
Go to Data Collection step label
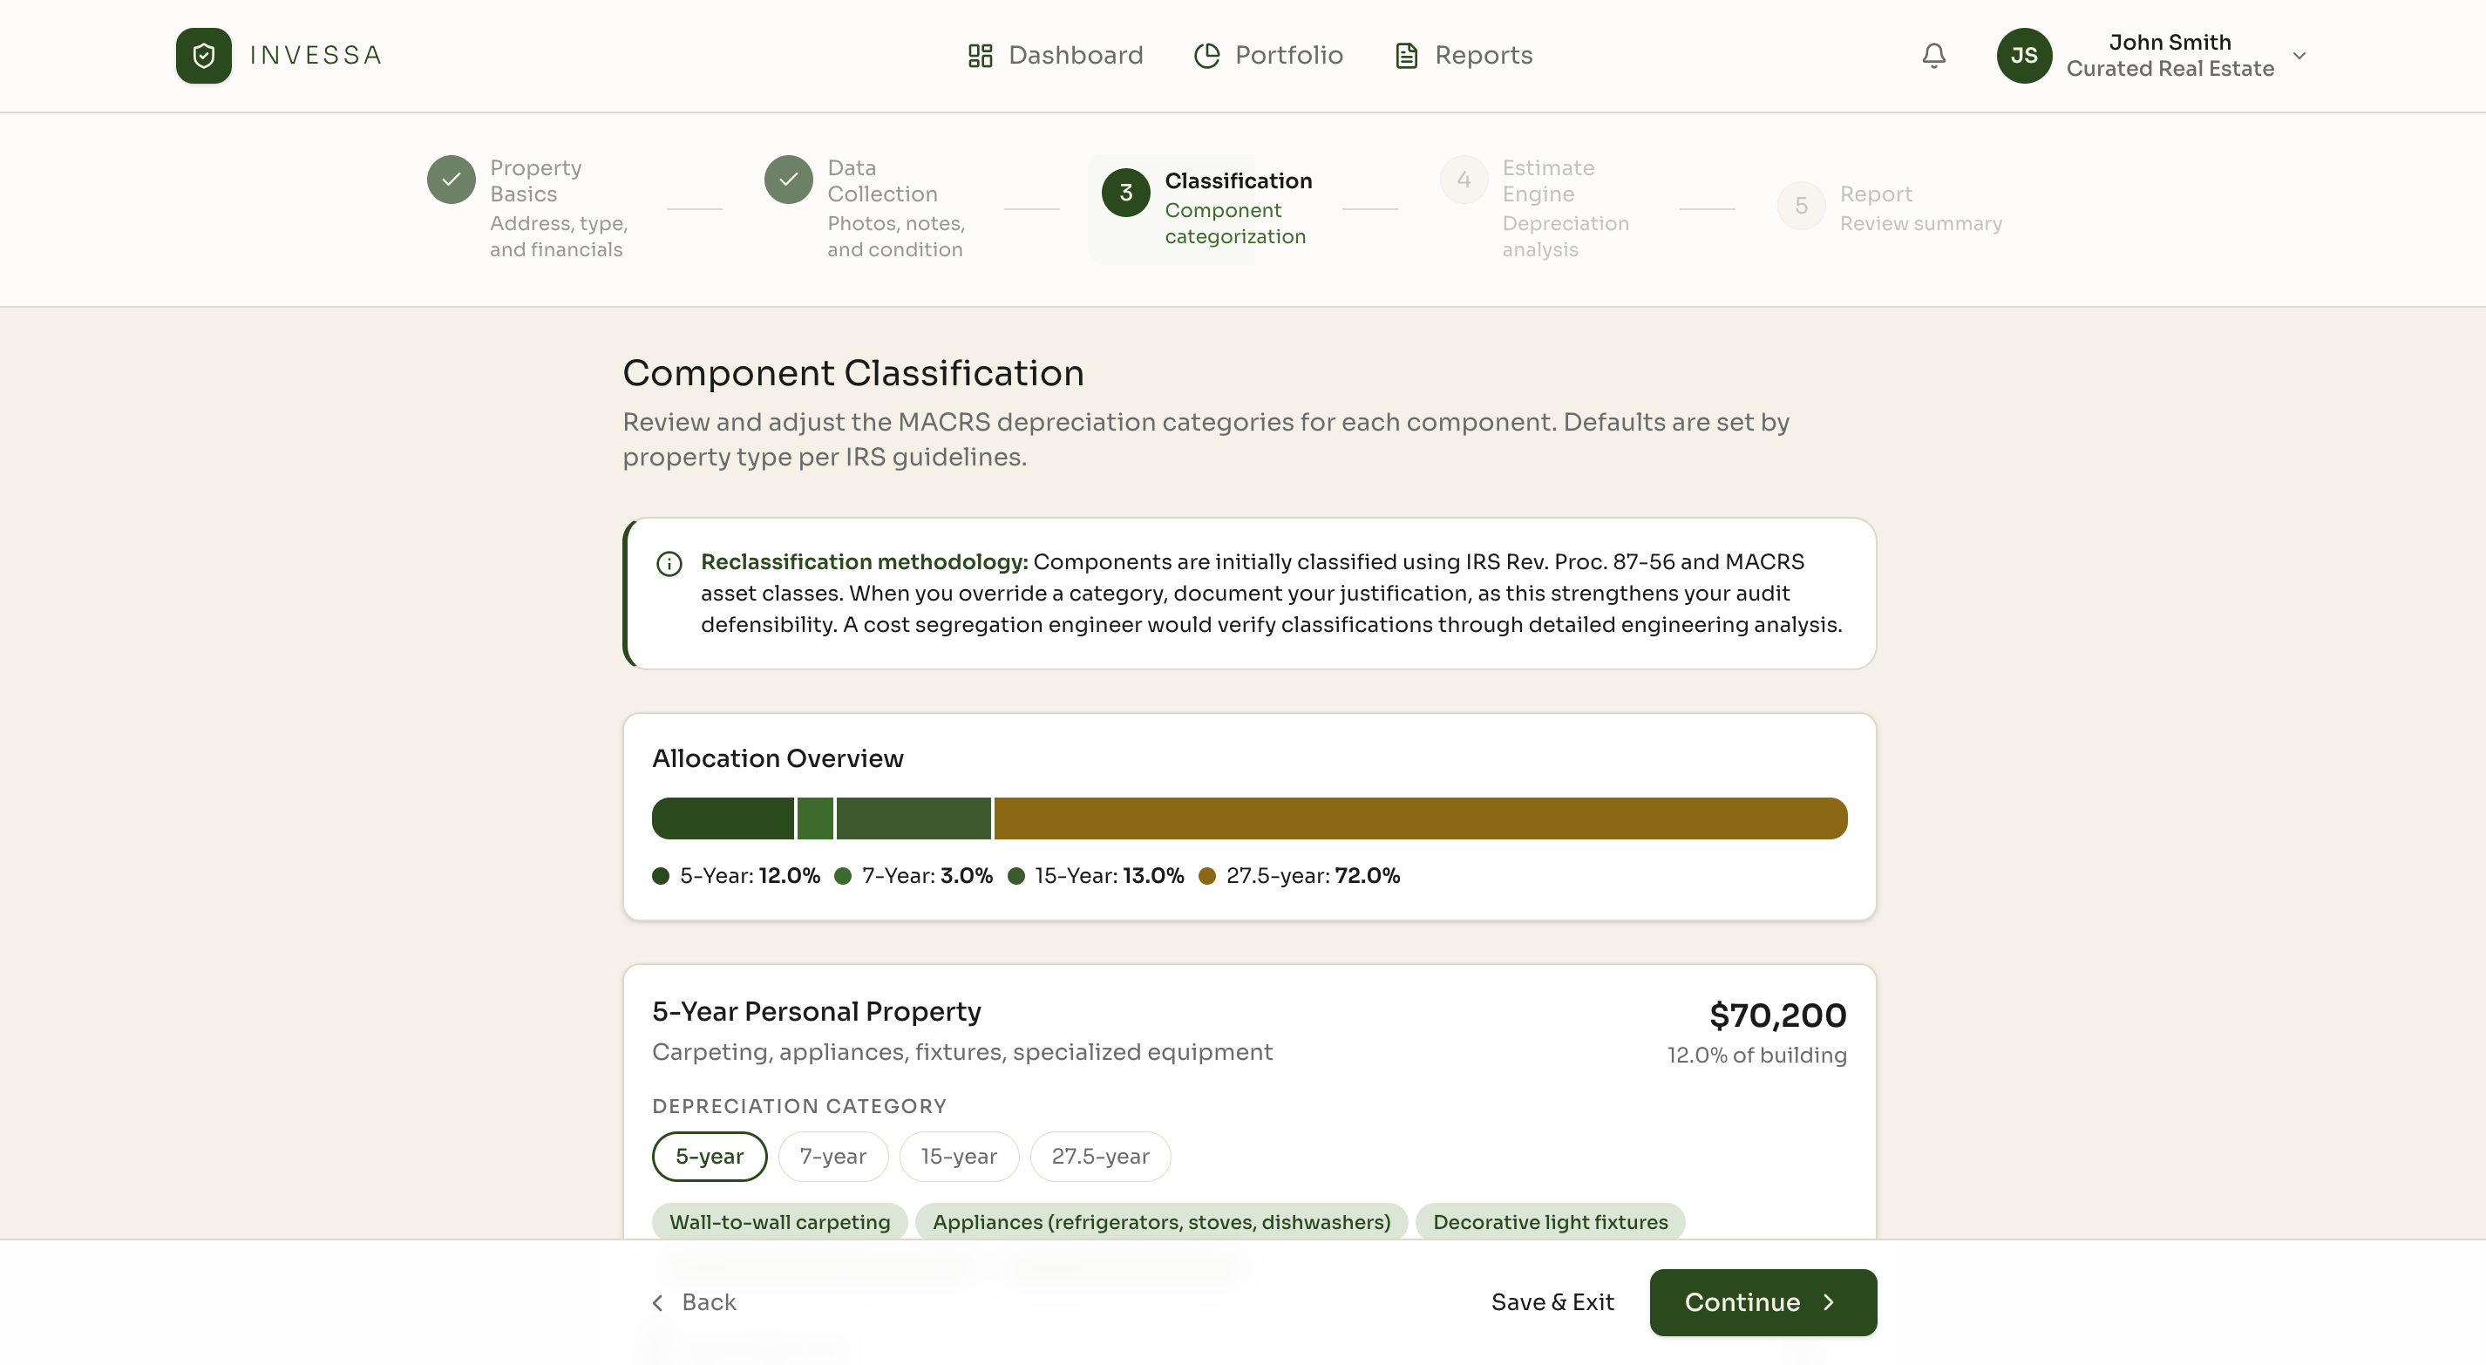pos(882,180)
